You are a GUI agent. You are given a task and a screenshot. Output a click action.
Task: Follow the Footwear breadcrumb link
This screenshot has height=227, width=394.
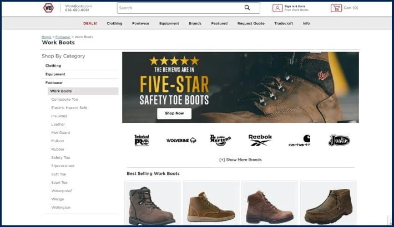tap(63, 37)
